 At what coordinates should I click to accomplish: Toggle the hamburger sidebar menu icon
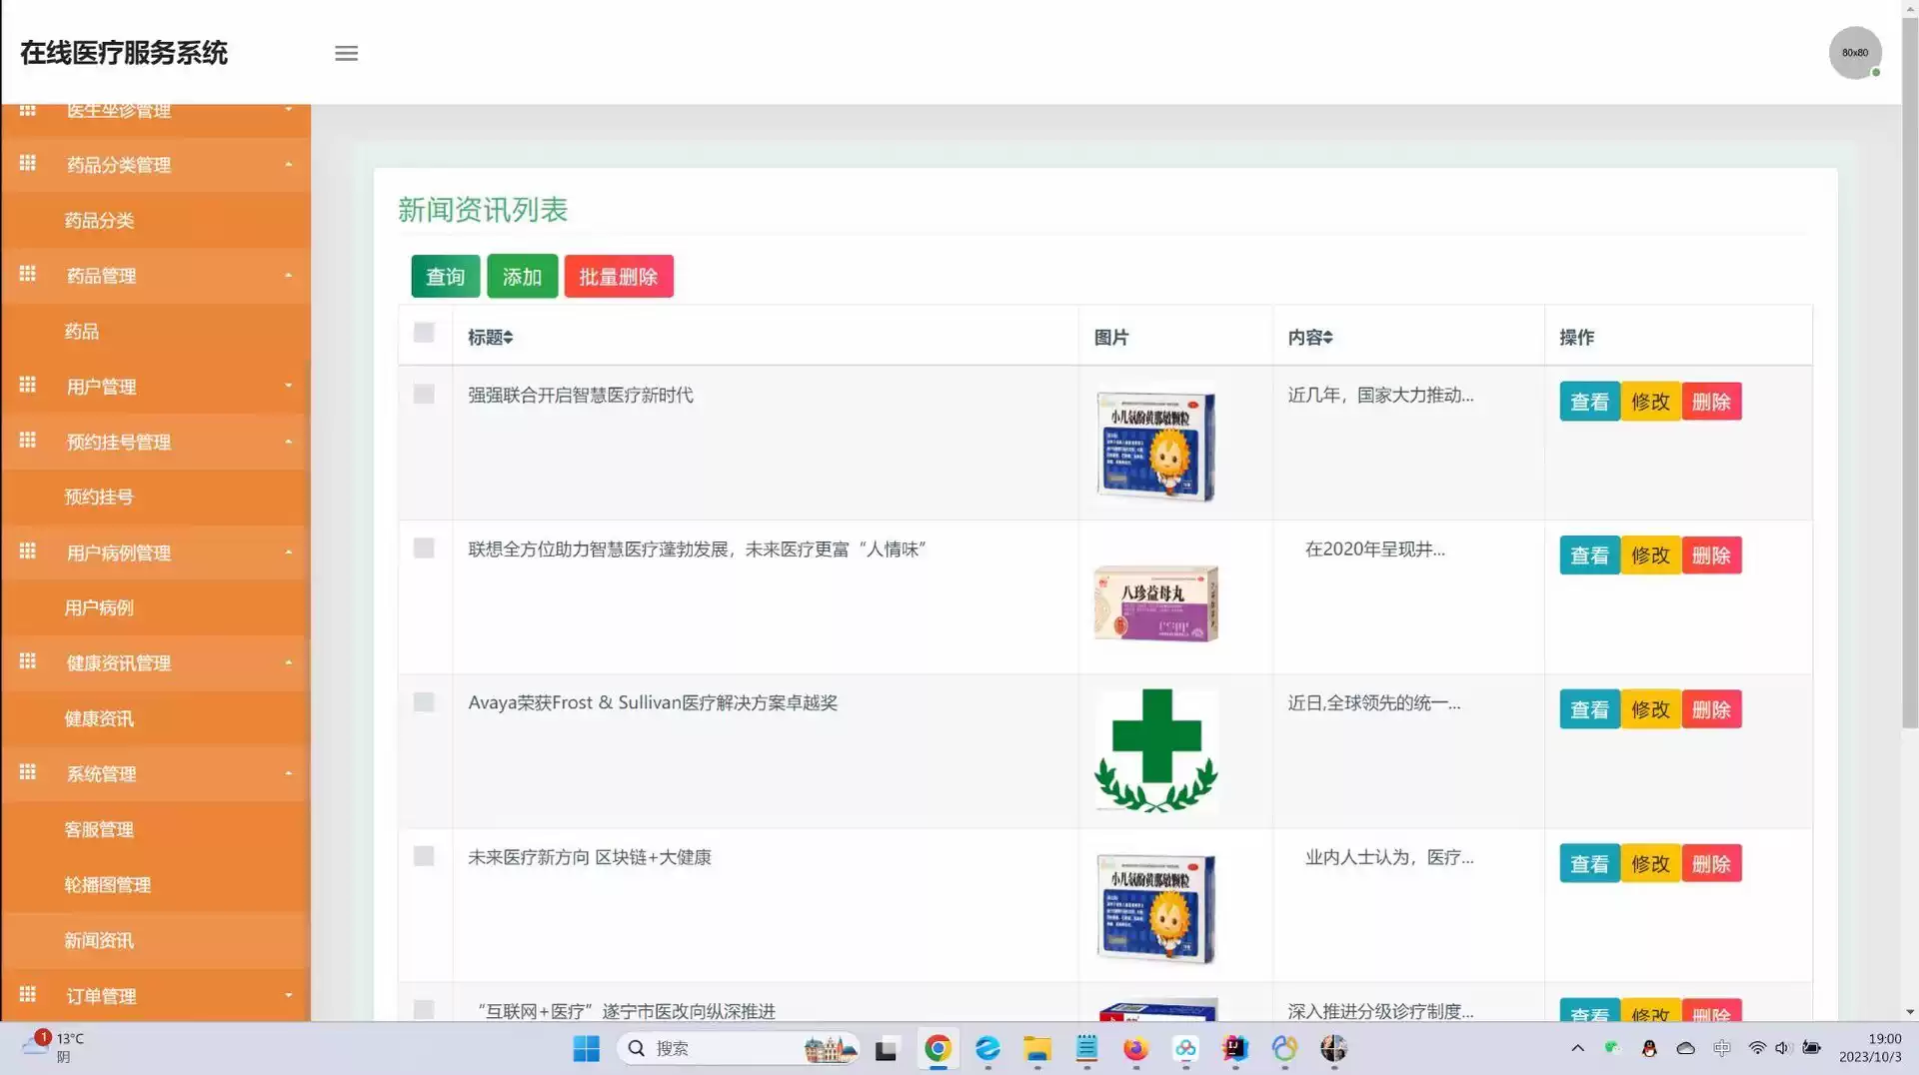point(346,53)
